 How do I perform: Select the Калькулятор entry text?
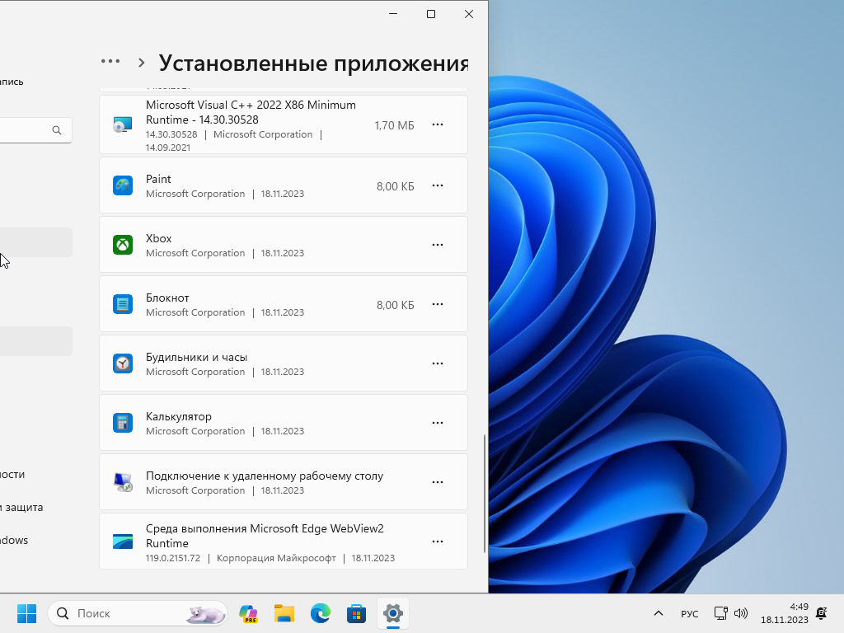179,416
